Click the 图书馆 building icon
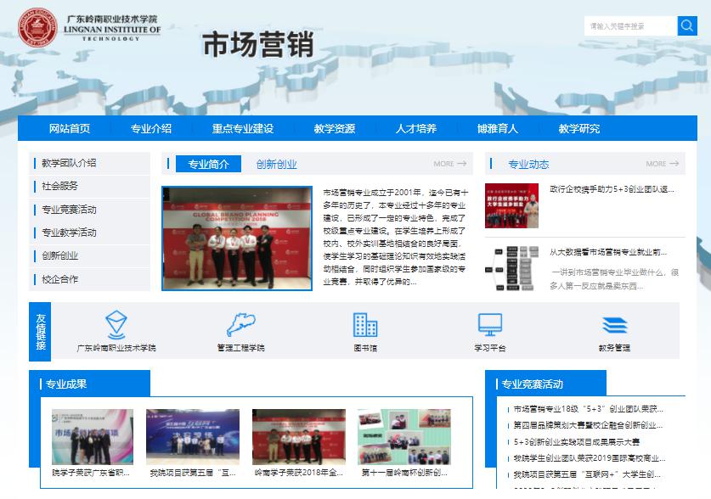This screenshot has height=499, width=711. [365, 324]
